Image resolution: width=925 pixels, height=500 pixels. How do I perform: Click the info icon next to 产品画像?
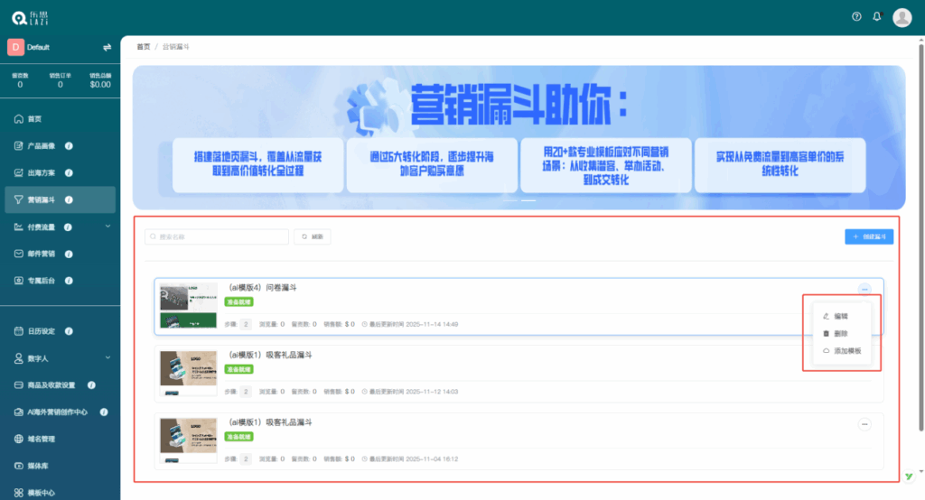[x=70, y=145]
